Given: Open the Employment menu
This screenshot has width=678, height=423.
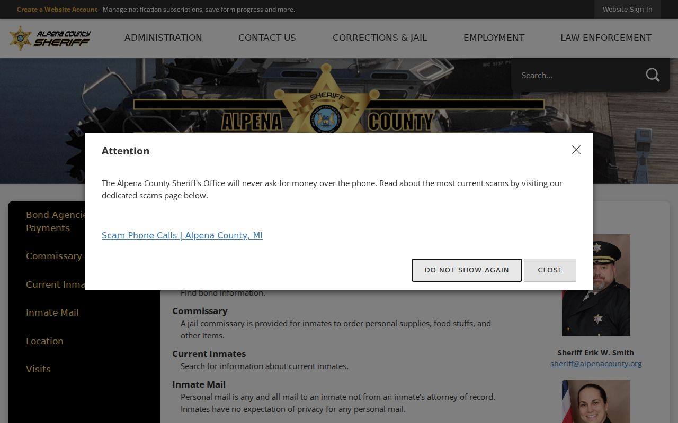Looking at the screenshot, I should point(494,38).
